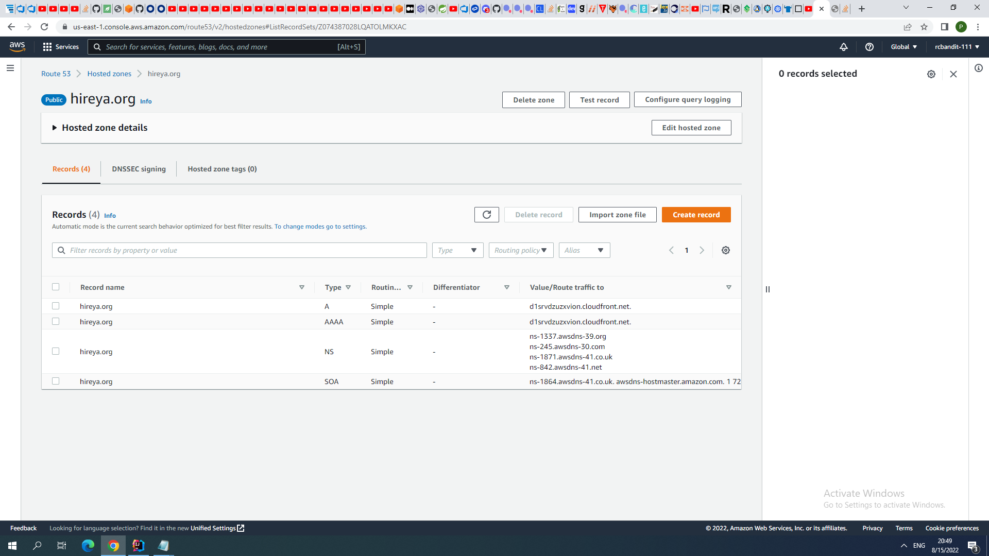Select the hireya.org AAAA record checkbox
The width and height of the screenshot is (989, 556).
tap(56, 321)
